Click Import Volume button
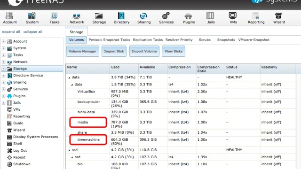The width and height of the screenshot is (301, 169). tap(144, 51)
